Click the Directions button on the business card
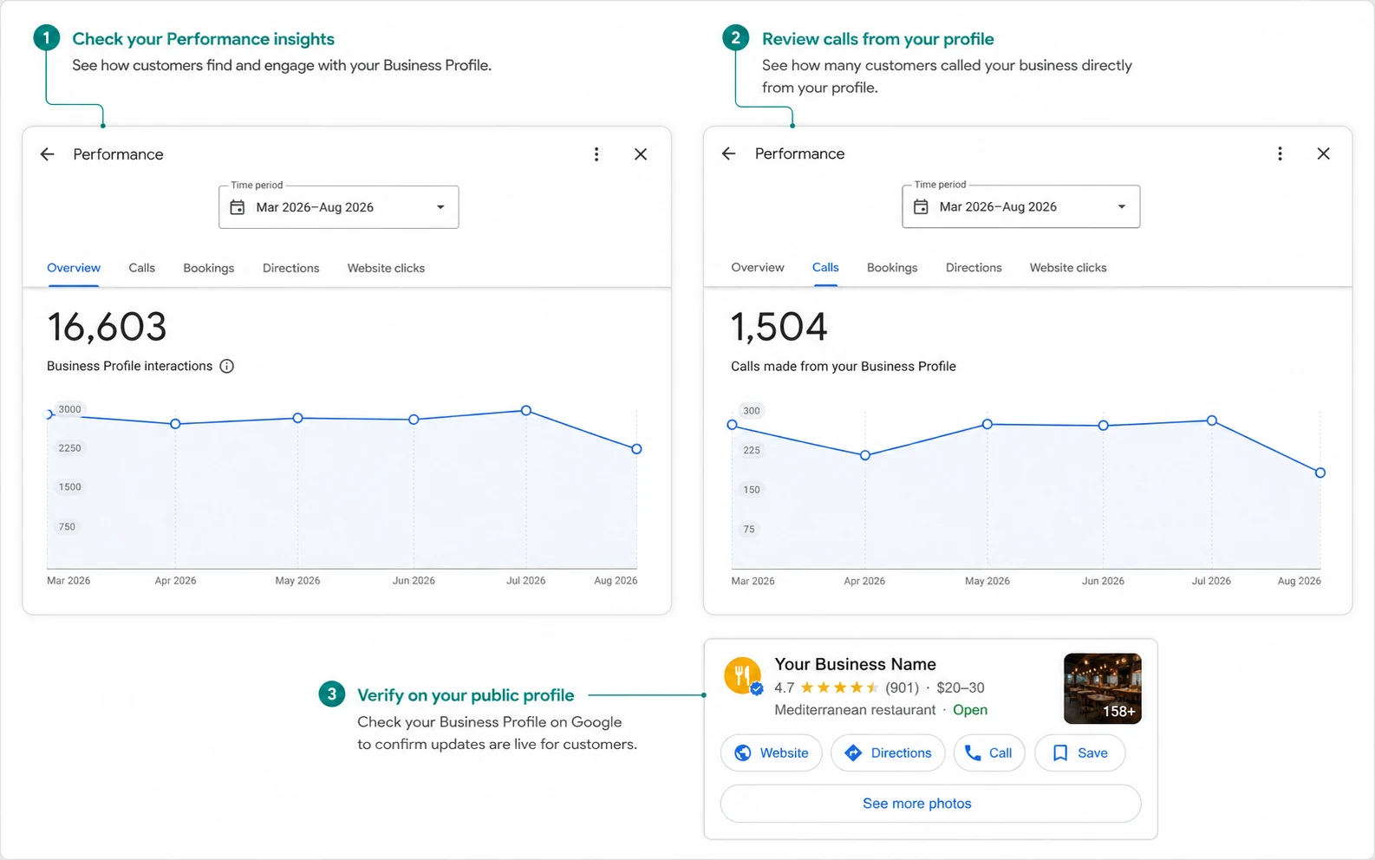The height and width of the screenshot is (860, 1375). 888,752
